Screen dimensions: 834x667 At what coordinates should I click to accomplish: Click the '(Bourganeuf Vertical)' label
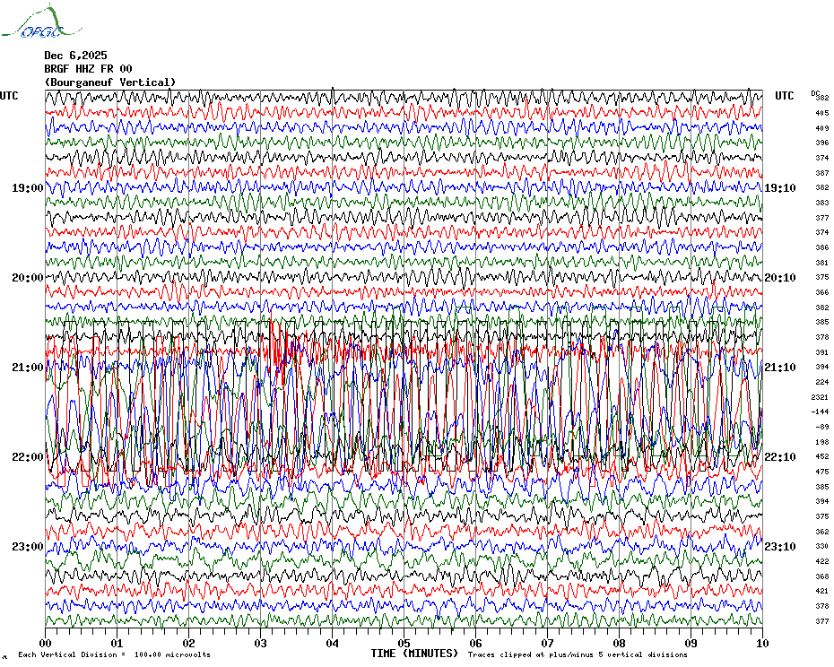tap(110, 82)
